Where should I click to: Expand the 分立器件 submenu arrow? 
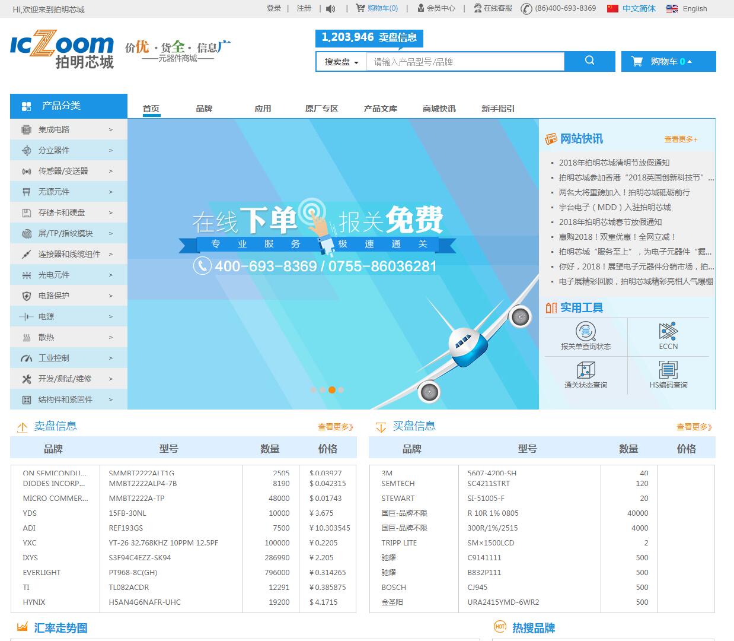click(111, 150)
